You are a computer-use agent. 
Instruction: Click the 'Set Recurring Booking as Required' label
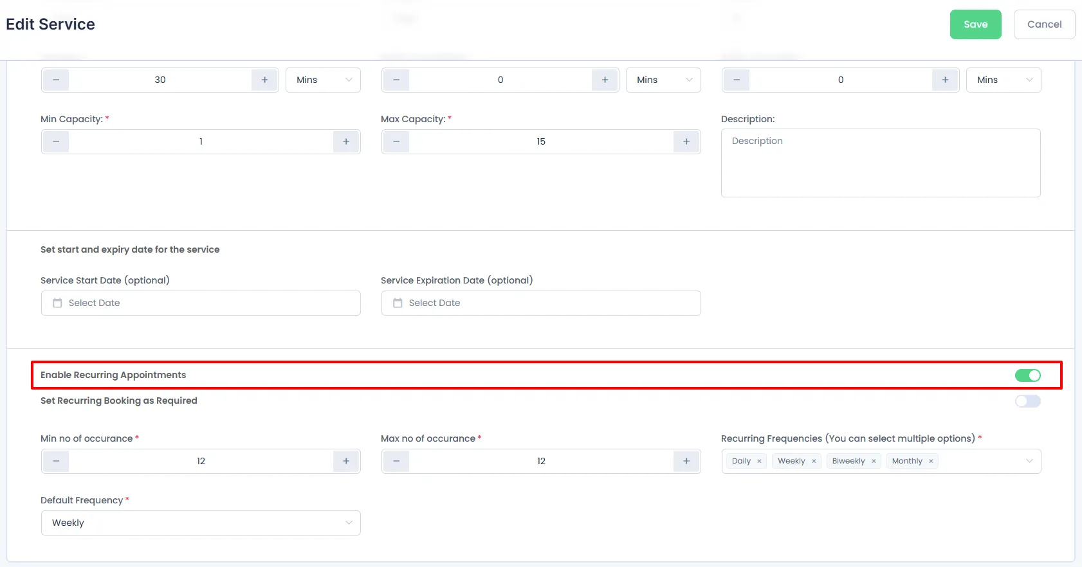click(119, 401)
